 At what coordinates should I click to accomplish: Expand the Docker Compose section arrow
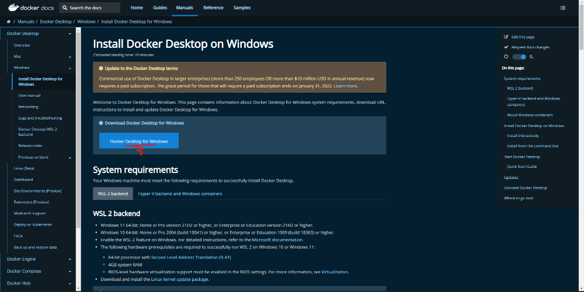[69, 272]
